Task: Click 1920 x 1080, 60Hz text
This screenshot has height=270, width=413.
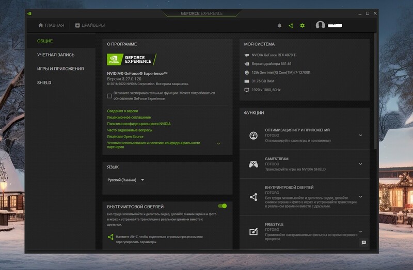Action: click(x=266, y=90)
